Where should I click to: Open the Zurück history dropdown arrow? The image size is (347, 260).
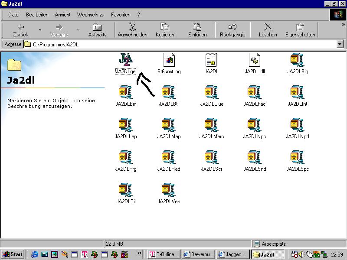[x=40, y=30]
